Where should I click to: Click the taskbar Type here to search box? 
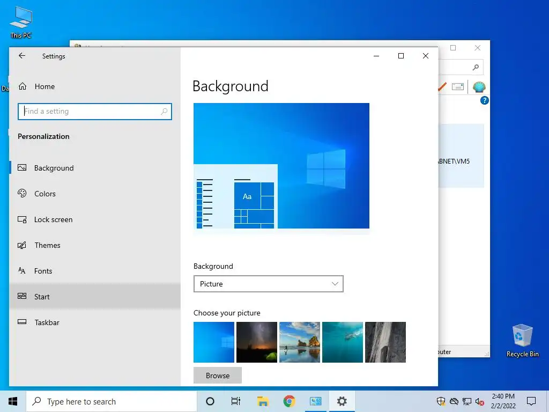pyautogui.click(x=112, y=401)
